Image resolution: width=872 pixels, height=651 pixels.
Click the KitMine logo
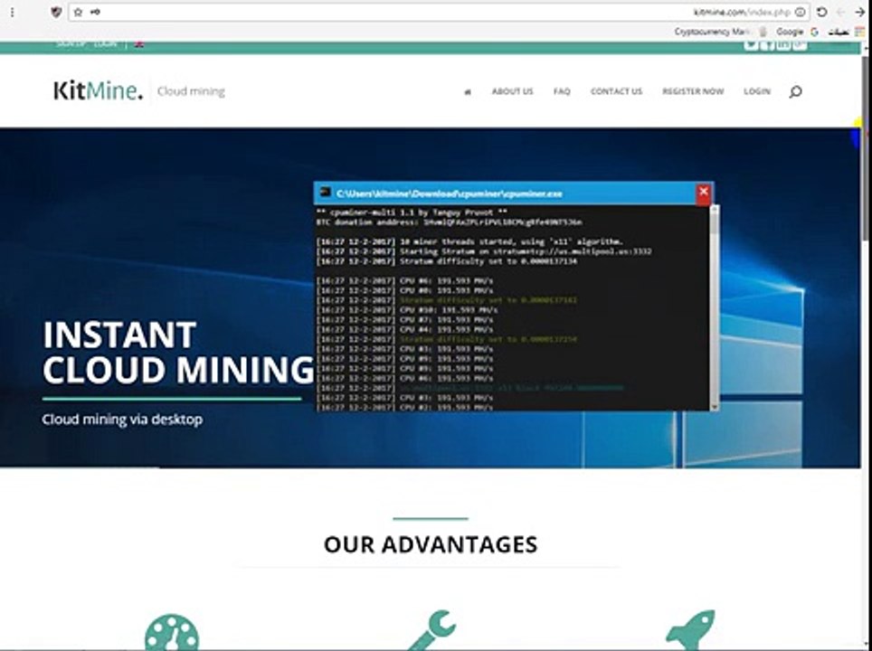98,90
